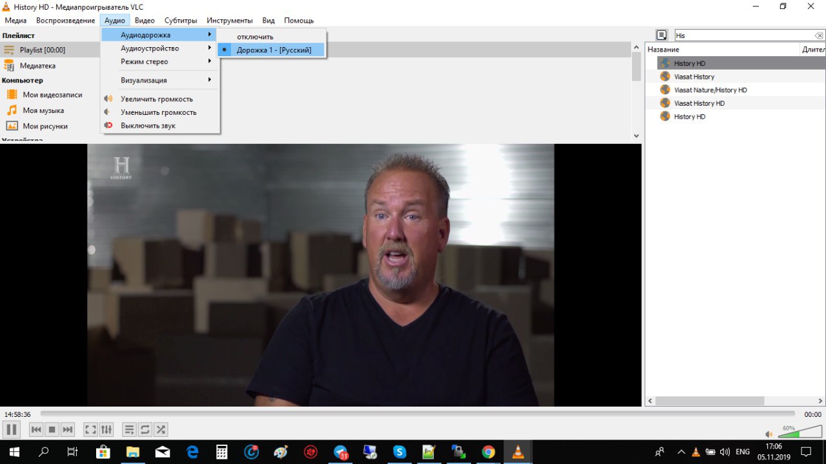The height and width of the screenshot is (464, 826).
Task: Sort by the Название column header
Action: coord(723,49)
